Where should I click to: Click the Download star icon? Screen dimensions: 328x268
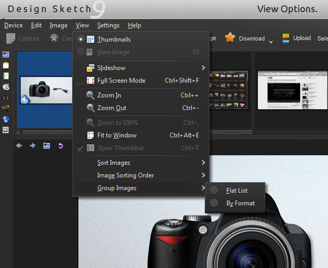(x=230, y=38)
